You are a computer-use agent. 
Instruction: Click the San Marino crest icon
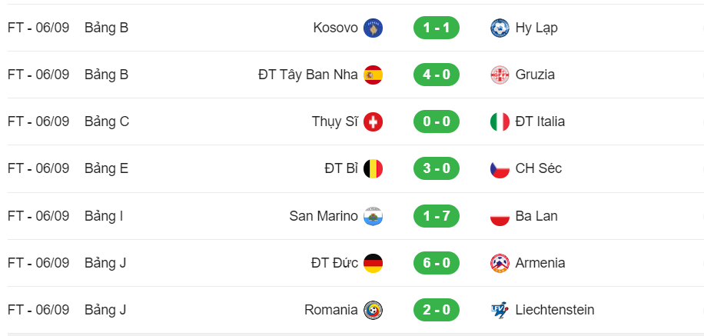[373, 216]
